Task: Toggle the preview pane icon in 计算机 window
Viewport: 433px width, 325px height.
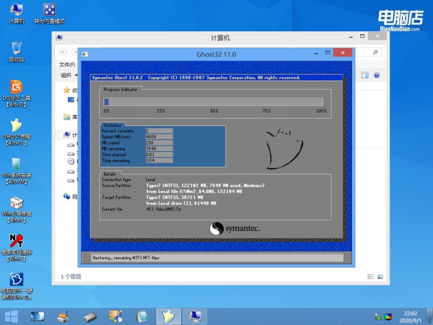Action: pyautogui.click(x=365, y=75)
